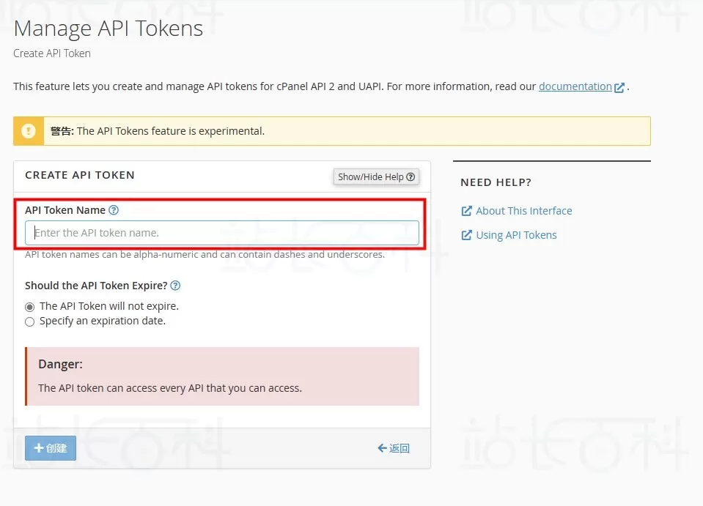Open Using API Tokens help link
703x506 pixels.
pyautogui.click(x=516, y=235)
